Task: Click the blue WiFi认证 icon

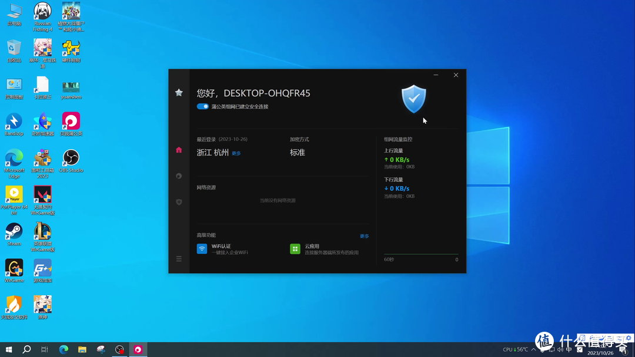Action: click(202, 249)
